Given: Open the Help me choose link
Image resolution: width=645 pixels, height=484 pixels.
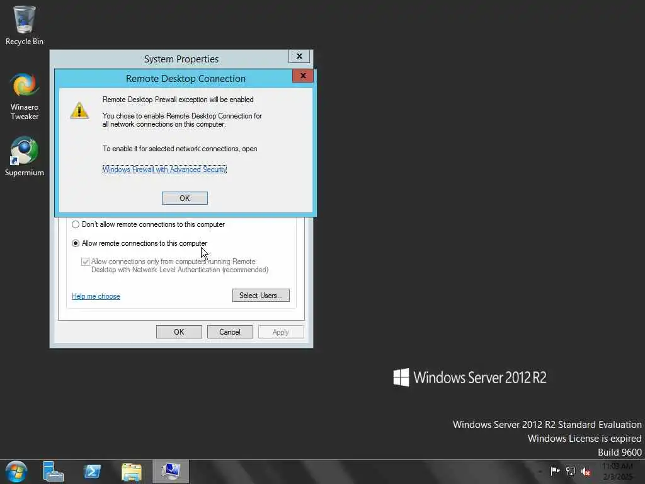Looking at the screenshot, I should tap(96, 296).
